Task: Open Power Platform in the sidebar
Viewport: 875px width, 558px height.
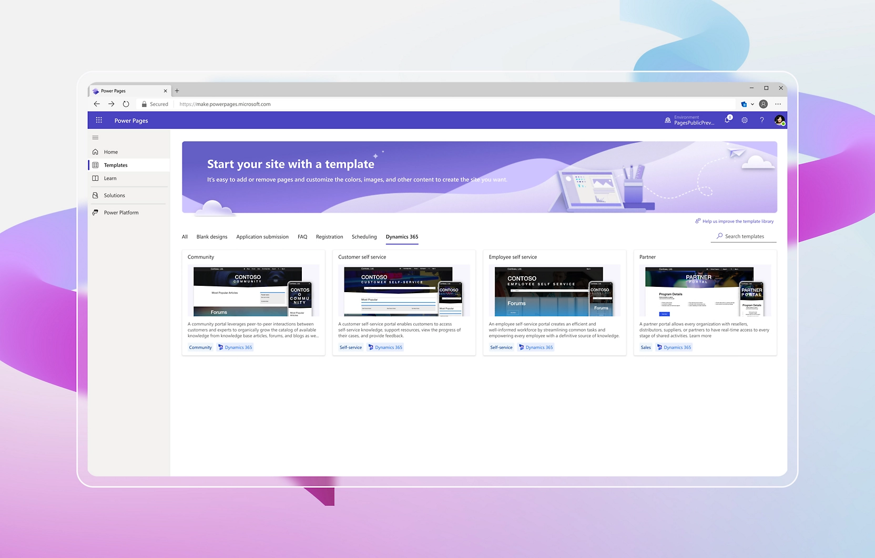Action: (129, 213)
